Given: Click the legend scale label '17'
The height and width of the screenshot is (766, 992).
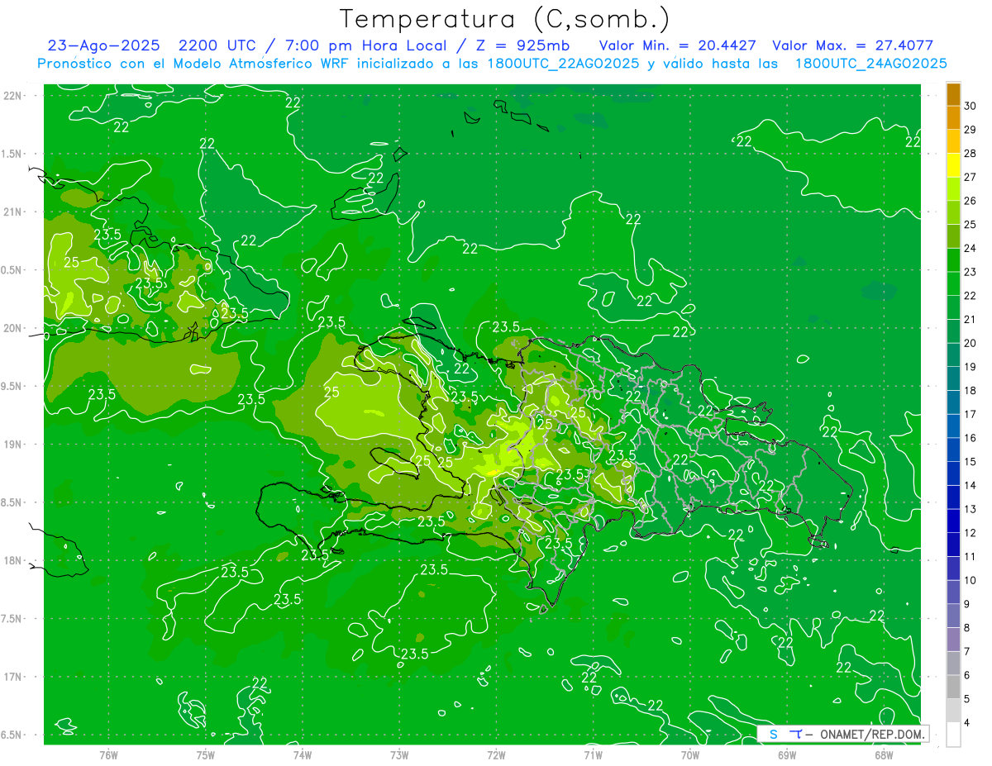Looking at the screenshot, I should [971, 414].
